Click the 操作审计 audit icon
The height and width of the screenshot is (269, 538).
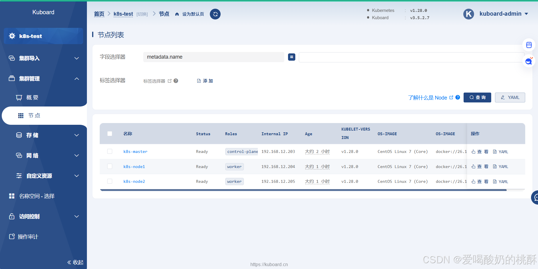tap(12, 236)
